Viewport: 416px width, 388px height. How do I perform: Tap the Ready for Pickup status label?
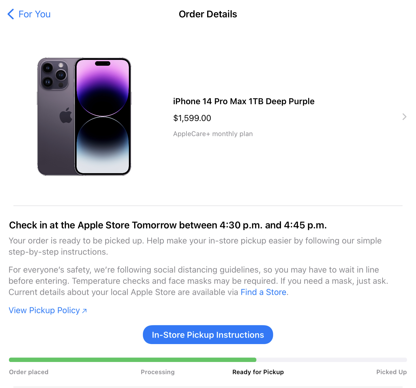[x=258, y=372]
